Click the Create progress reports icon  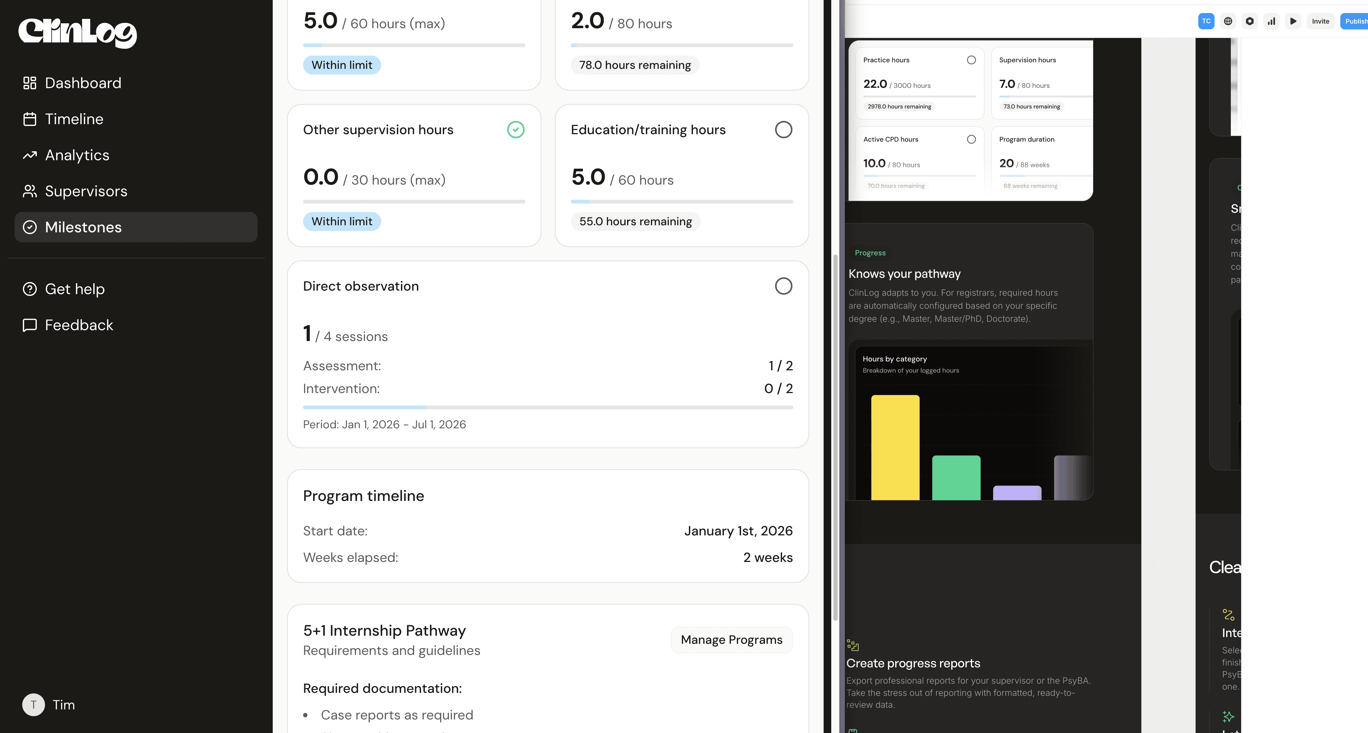853,645
